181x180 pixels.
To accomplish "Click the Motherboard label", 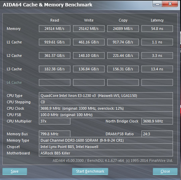I will (18, 153).
